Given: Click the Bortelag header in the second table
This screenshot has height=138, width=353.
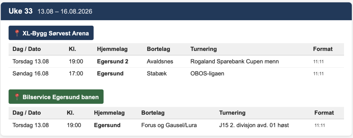Looking at the screenshot, I should pos(153,113).
